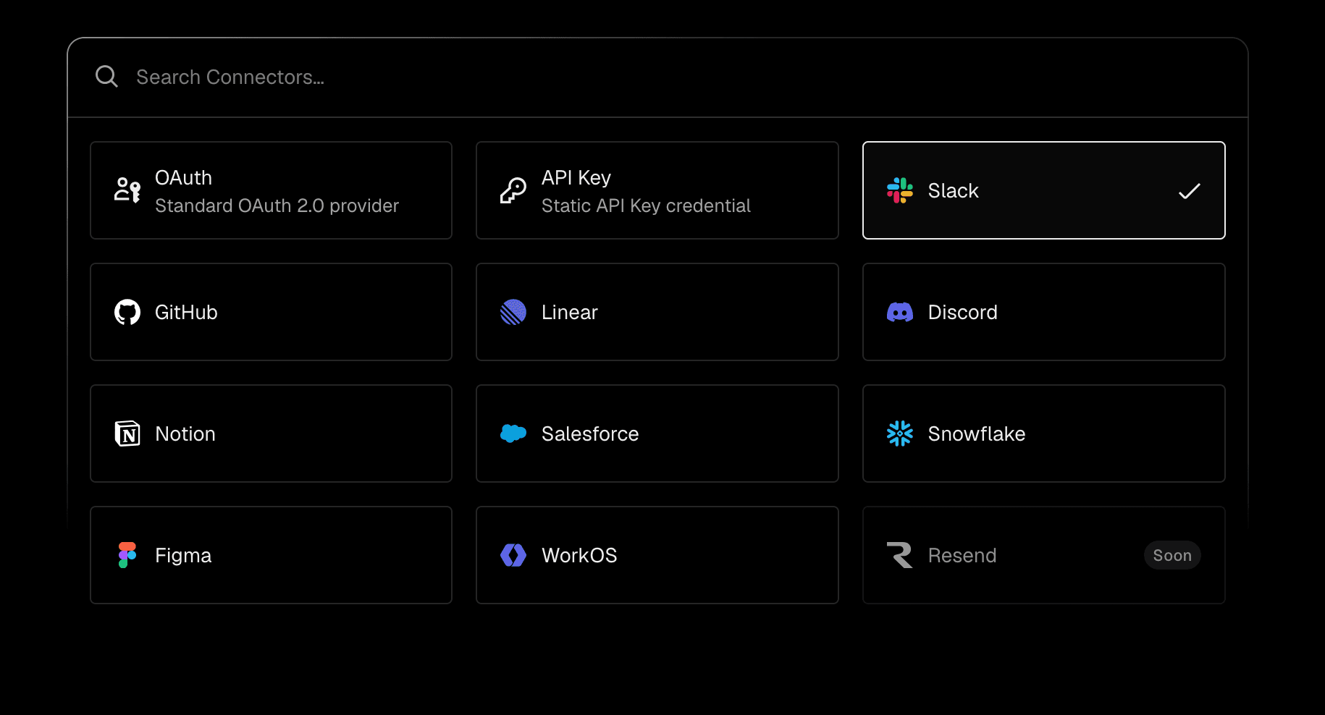Click the Resend connector name
This screenshot has height=715, width=1325.
(x=962, y=556)
